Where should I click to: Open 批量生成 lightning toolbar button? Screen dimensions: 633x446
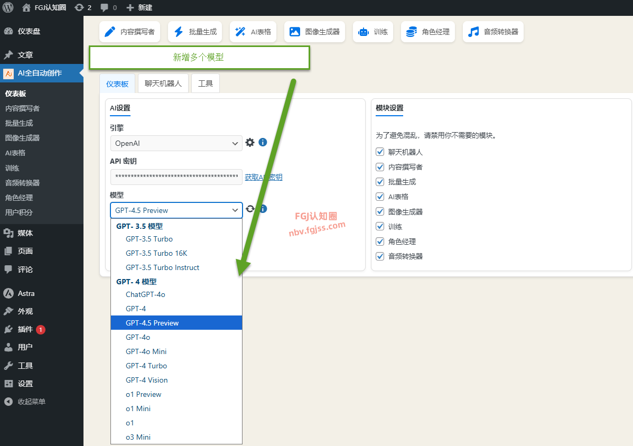click(195, 32)
